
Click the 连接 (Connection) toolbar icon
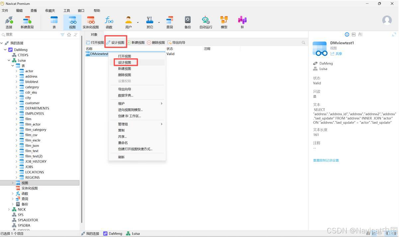point(9,22)
